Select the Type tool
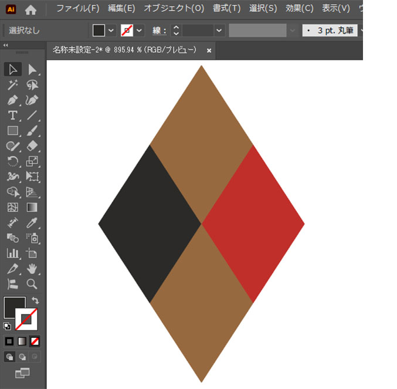 pos(13,116)
